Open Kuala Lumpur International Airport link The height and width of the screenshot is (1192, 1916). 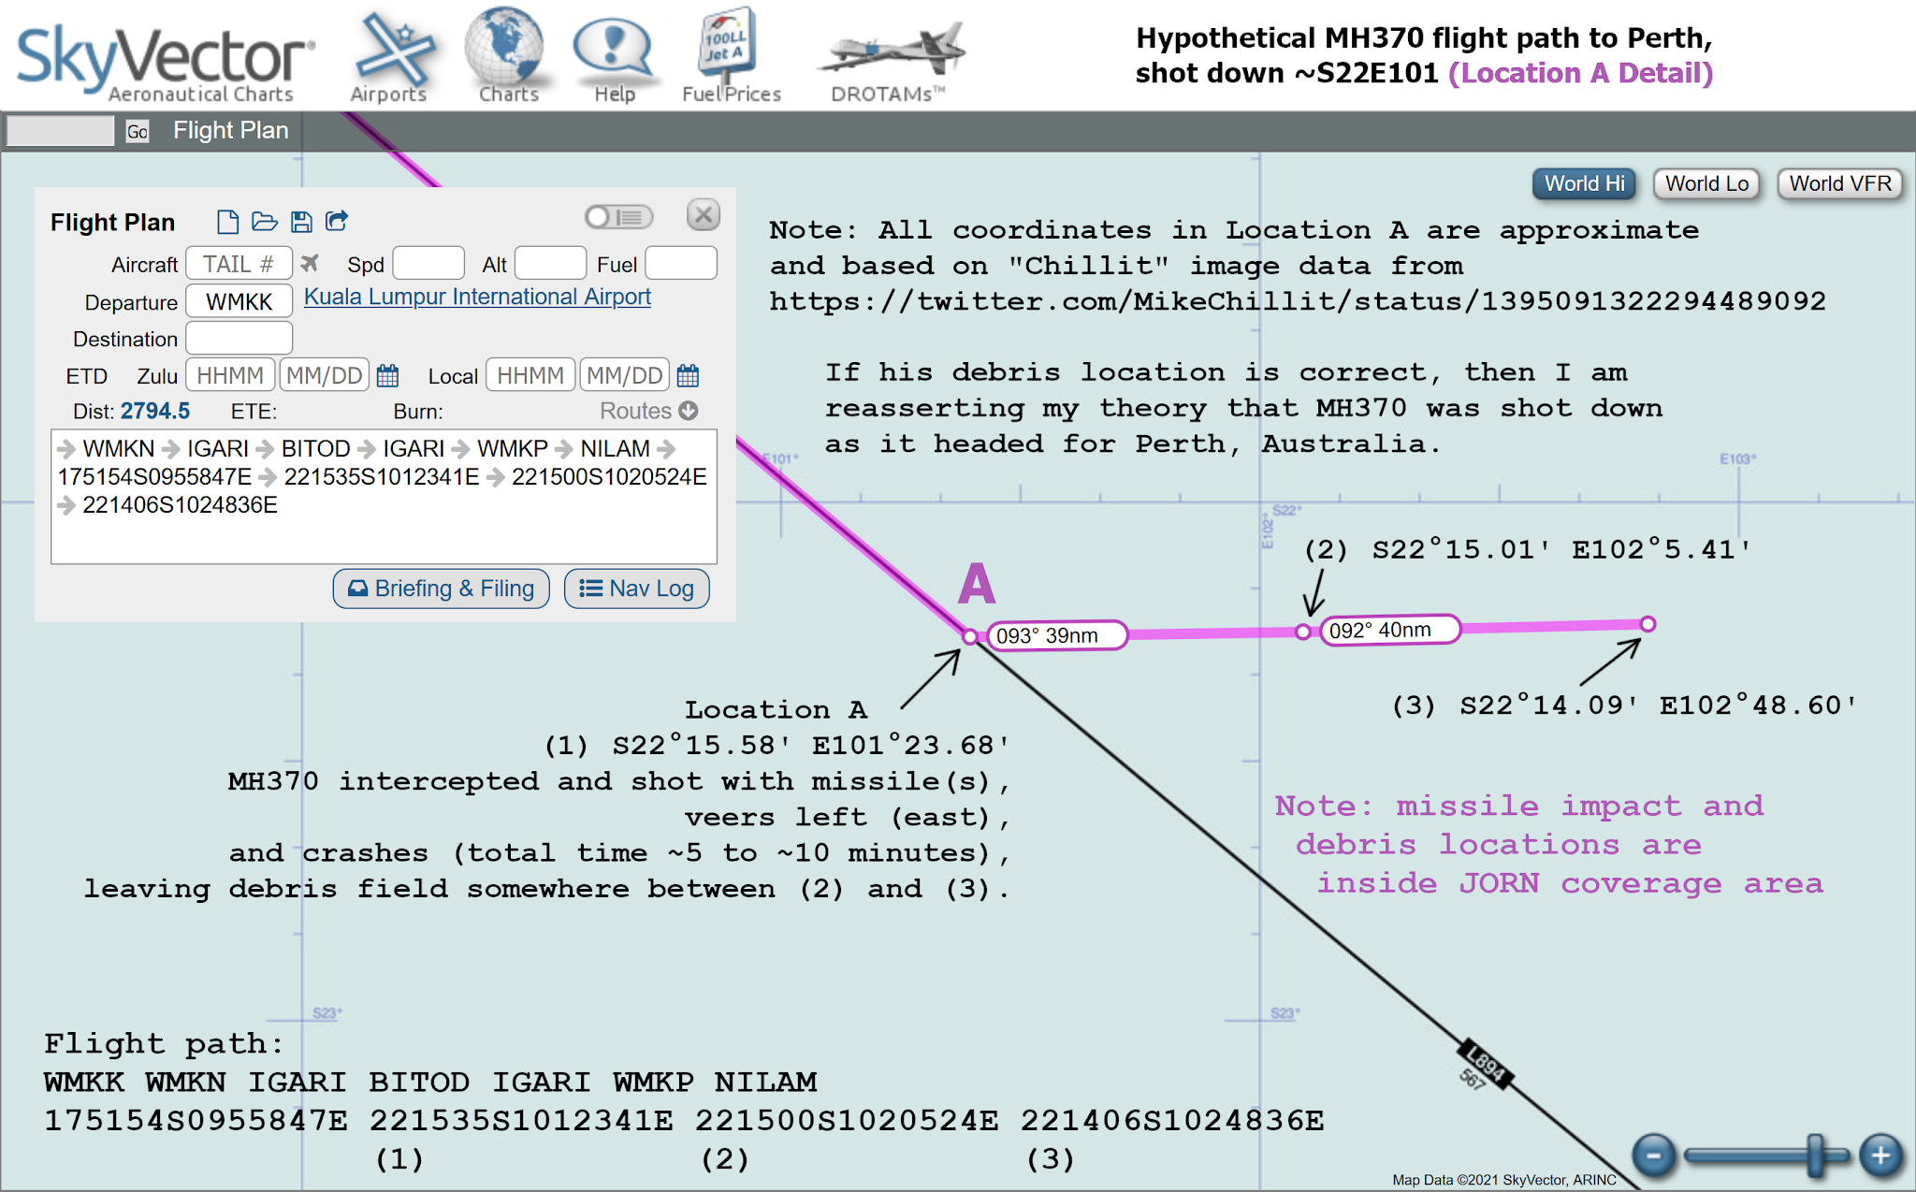[477, 297]
